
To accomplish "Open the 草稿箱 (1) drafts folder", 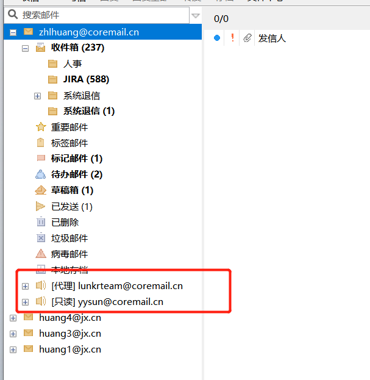I will click(x=72, y=190).
